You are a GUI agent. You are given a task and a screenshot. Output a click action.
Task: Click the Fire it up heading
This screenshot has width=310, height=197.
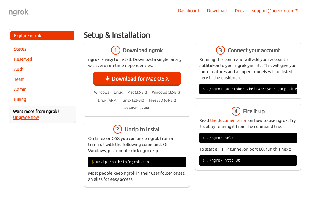pyautogui.click(x=254, y=111)
